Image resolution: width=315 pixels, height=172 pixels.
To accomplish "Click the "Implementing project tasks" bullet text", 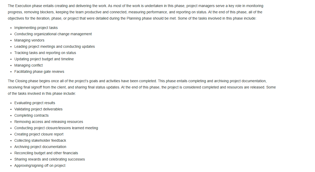I will [36, 28].
